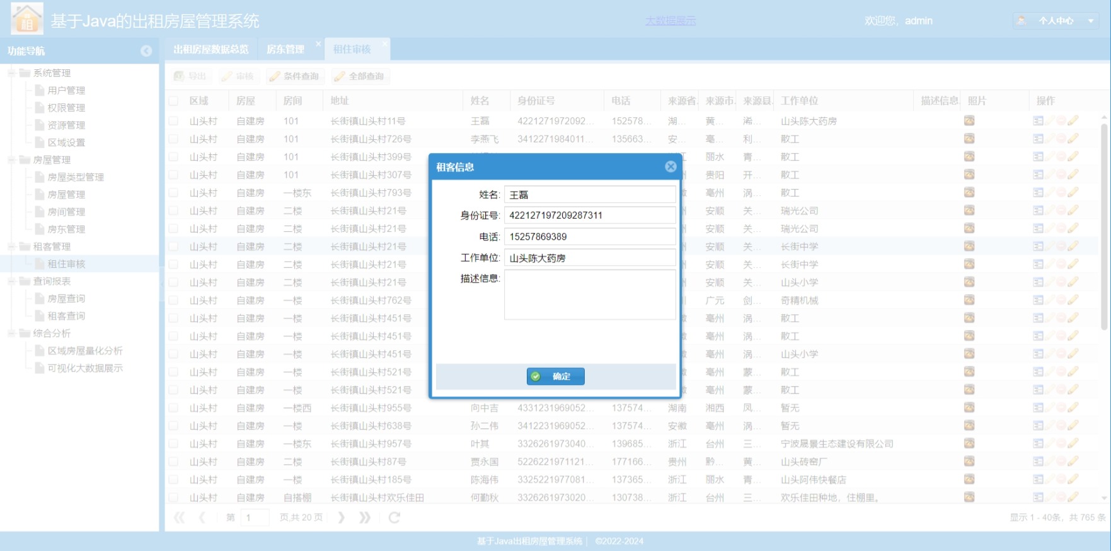Check the row 长街镇山头村11号

(173, 121)
